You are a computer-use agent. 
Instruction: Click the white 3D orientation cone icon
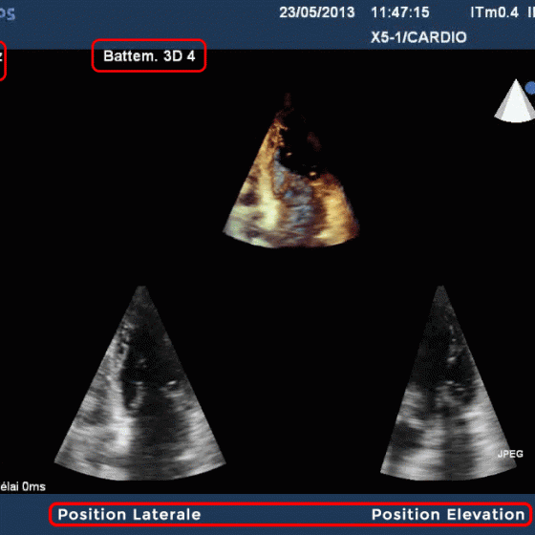pyautogui.click(x=515, y=100)
